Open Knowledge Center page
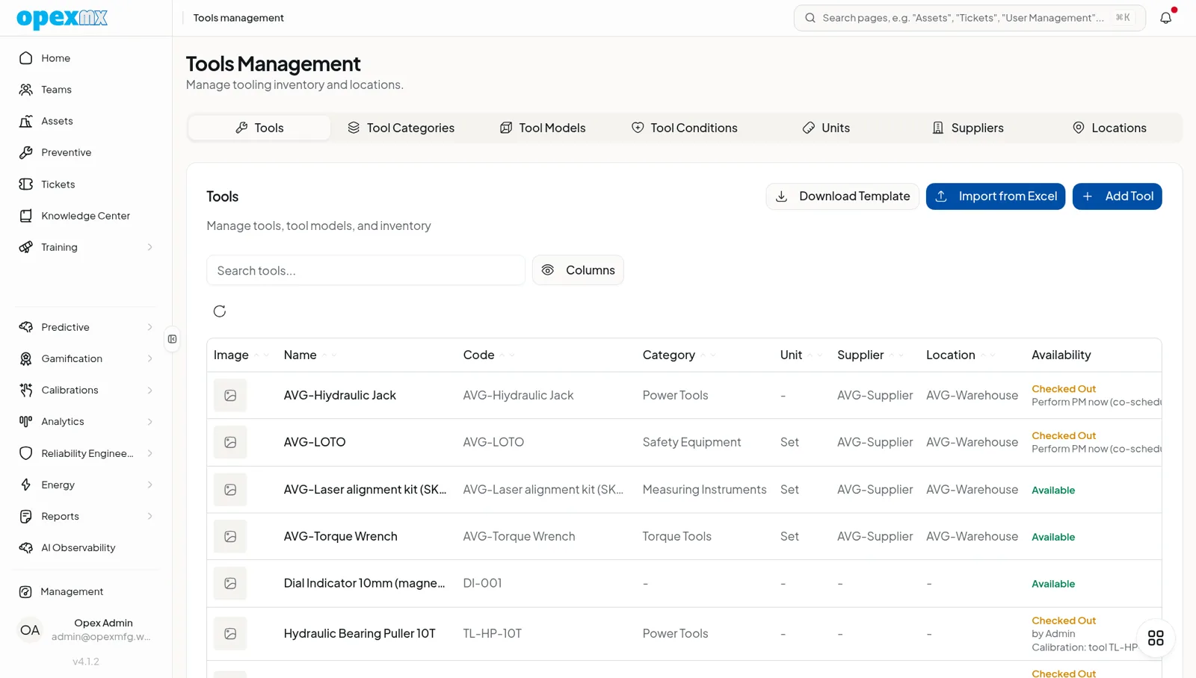The height and width of the screenshot is (678, 1196). tap(86, 216)
